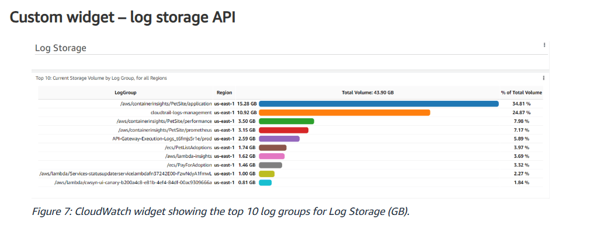Click the 5.89 % value

(522, 139)
